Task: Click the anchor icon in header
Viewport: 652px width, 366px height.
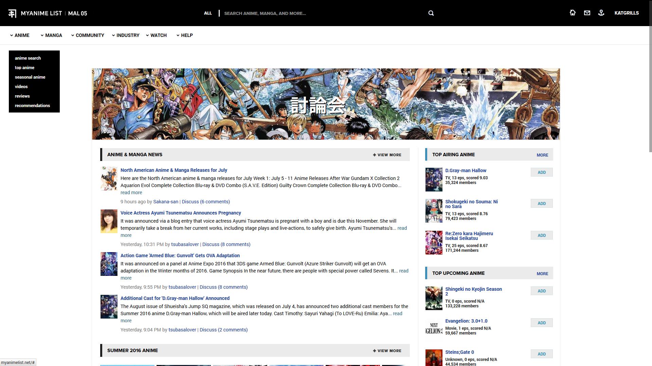Action: tap(601, 13)
